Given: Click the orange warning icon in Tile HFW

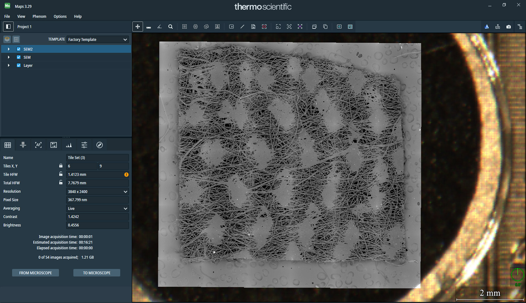Looking at the screenshot, I should (126, 175).
